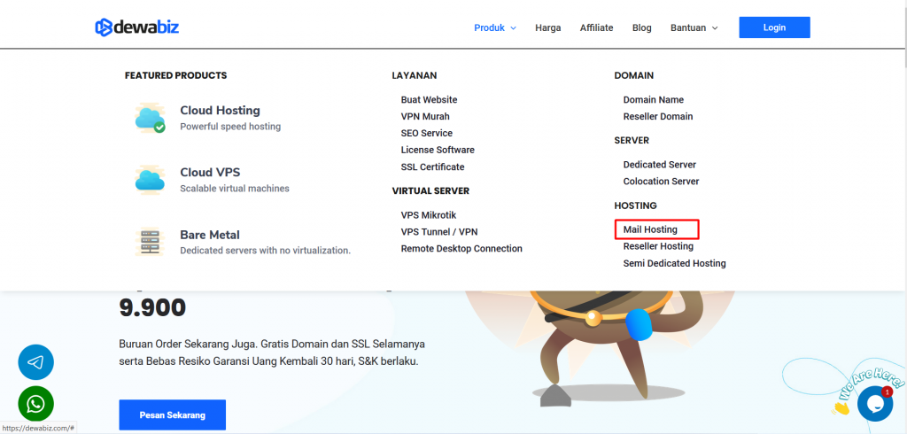
Task: Expand the Bantuan dropdown menu
Action: point(694,27)
